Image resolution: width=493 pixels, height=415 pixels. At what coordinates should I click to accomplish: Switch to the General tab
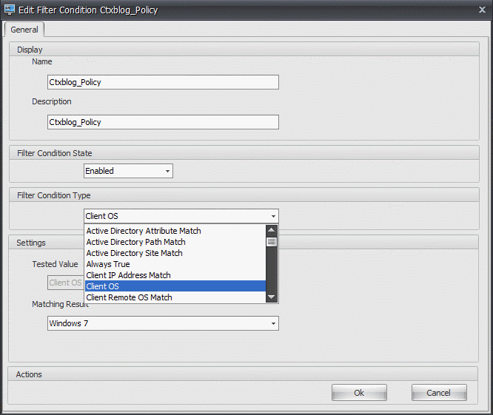tap(24, 30)
